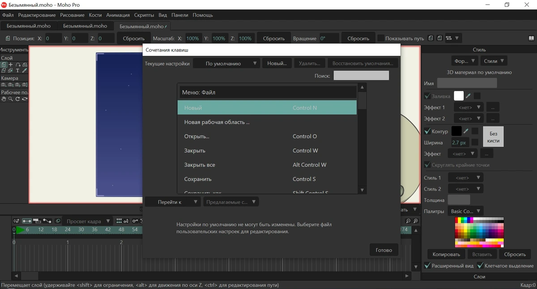This screenshot has width=537, height=289.
Task: Open the Скрипты menu
Action: click(x=144, y=15)
